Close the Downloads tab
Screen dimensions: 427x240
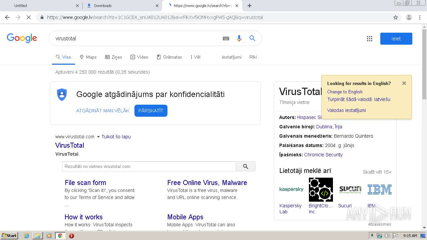tap(157, 6)
